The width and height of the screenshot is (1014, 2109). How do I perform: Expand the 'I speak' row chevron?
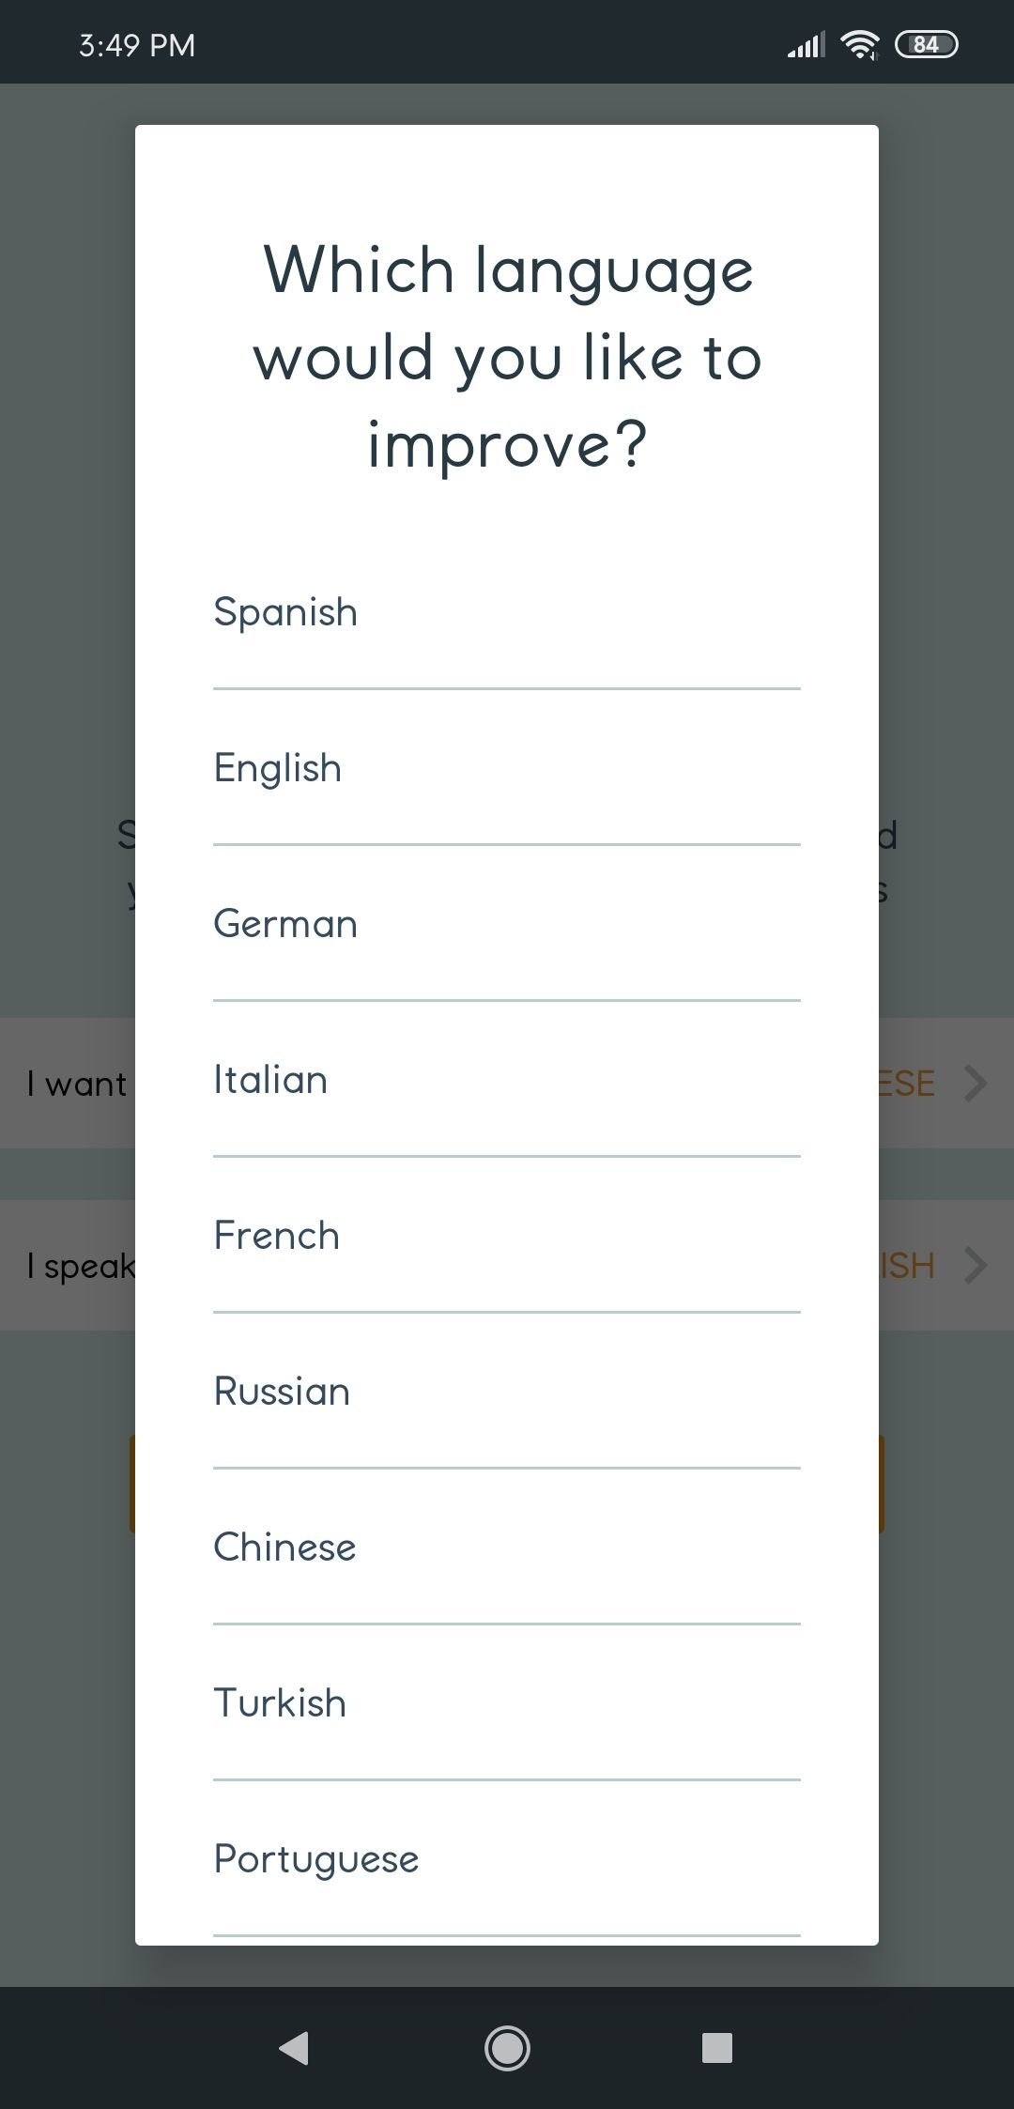[976, 1265]
